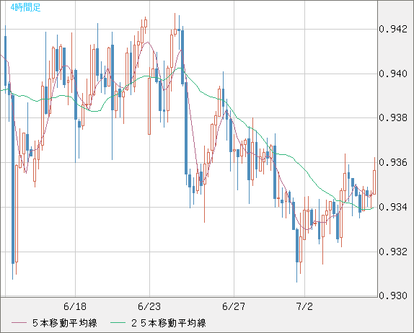Click the 0.932 price axis label

[x=393, y=252]
